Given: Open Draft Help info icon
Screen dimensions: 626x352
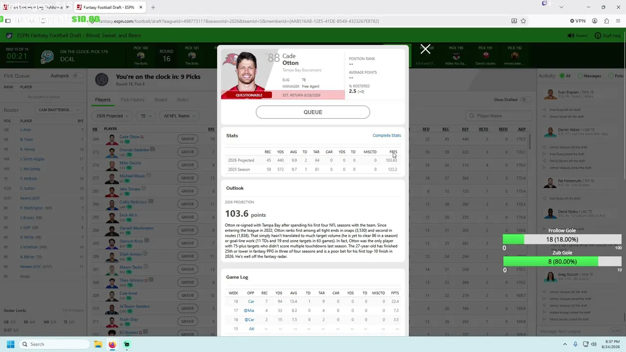Looking at the screenshot, I should pyautogui.click(x=598, y=36).
